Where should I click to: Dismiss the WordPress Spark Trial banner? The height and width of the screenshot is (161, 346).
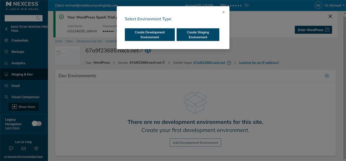click(x=330, y=16)
